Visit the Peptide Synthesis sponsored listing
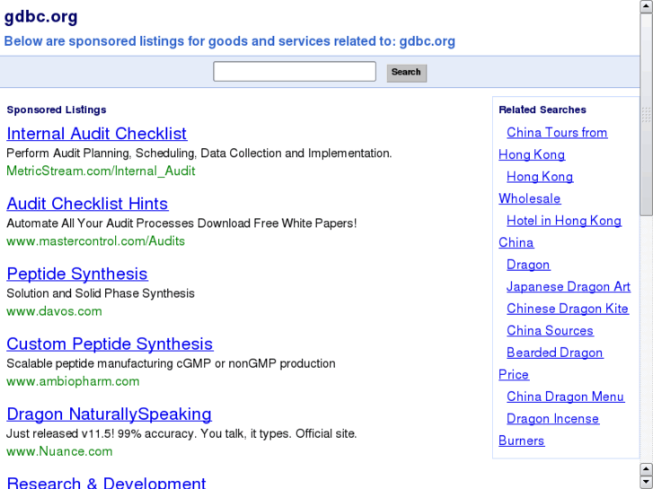This screenshot has height=489, width=653. coord(77,274)
